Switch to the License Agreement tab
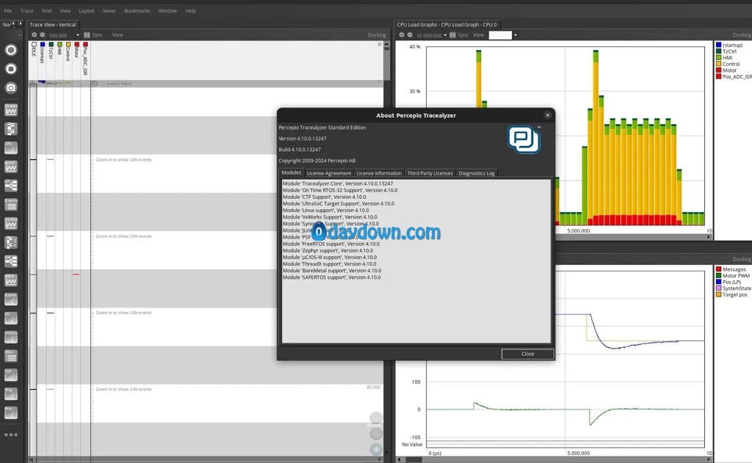 tap(328, 173)
